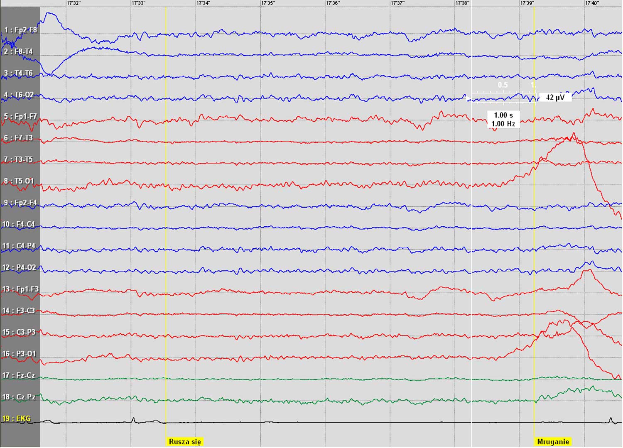The height and width of the screenshot is (448, 623).
Task: Select the P3-O1 channel label
Action: click(19, 354)
